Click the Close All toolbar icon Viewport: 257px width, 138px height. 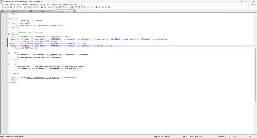[x=17, y=7]
